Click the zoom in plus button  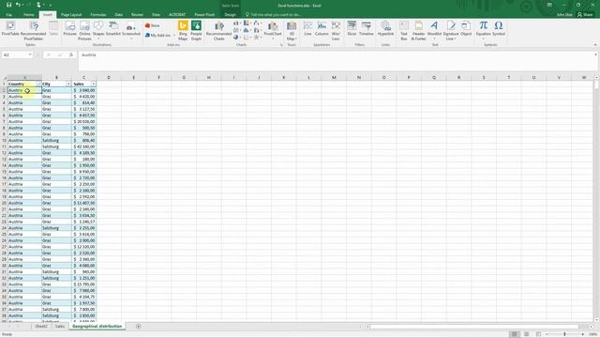pyautogui.click(x=583, y=334)
